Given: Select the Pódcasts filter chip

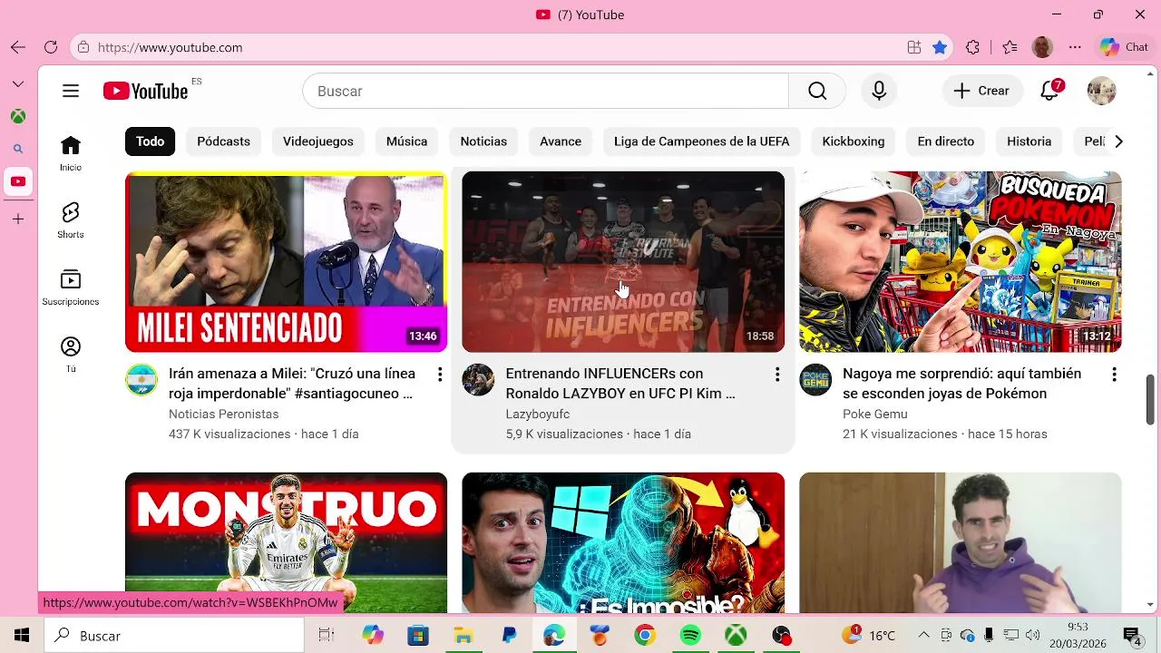Looking at the screenshot, I should coord(223,141).
